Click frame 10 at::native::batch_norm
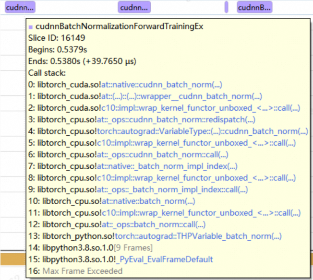Image resolution: width=313 pixels, height=280 pixels. tap(111, 201)
